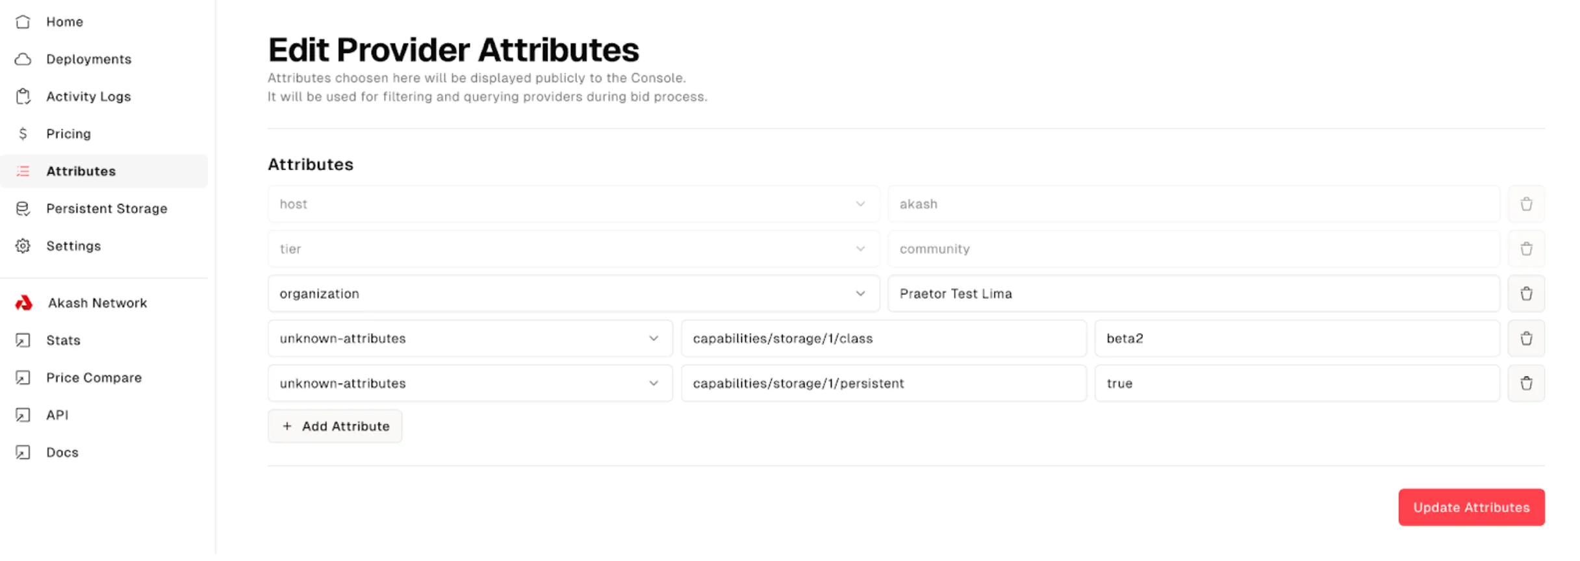The height and width of the screenshot is (561, 1580).
Task: Open Price Compare from the sidebar
Action: (x=94, y=378)
